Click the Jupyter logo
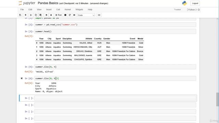219x123 pixels. [27, 3]
